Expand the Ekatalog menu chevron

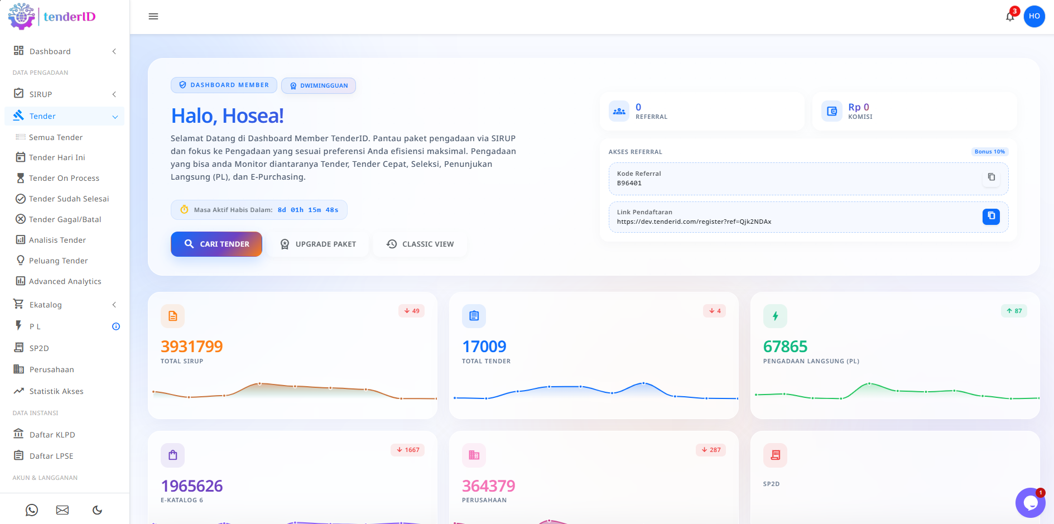(114, 305)
